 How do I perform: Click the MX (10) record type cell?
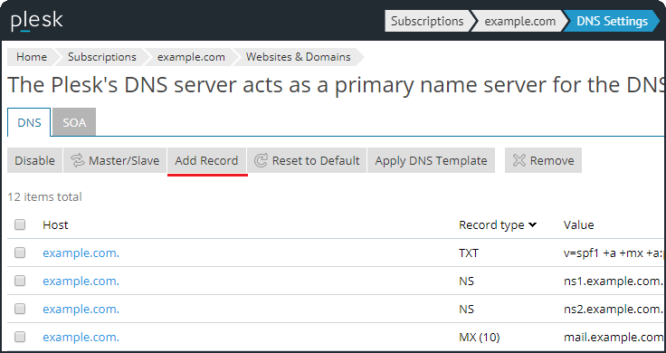pos(479,338)
